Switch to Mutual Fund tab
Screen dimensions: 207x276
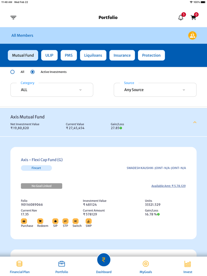pos(23,55)
